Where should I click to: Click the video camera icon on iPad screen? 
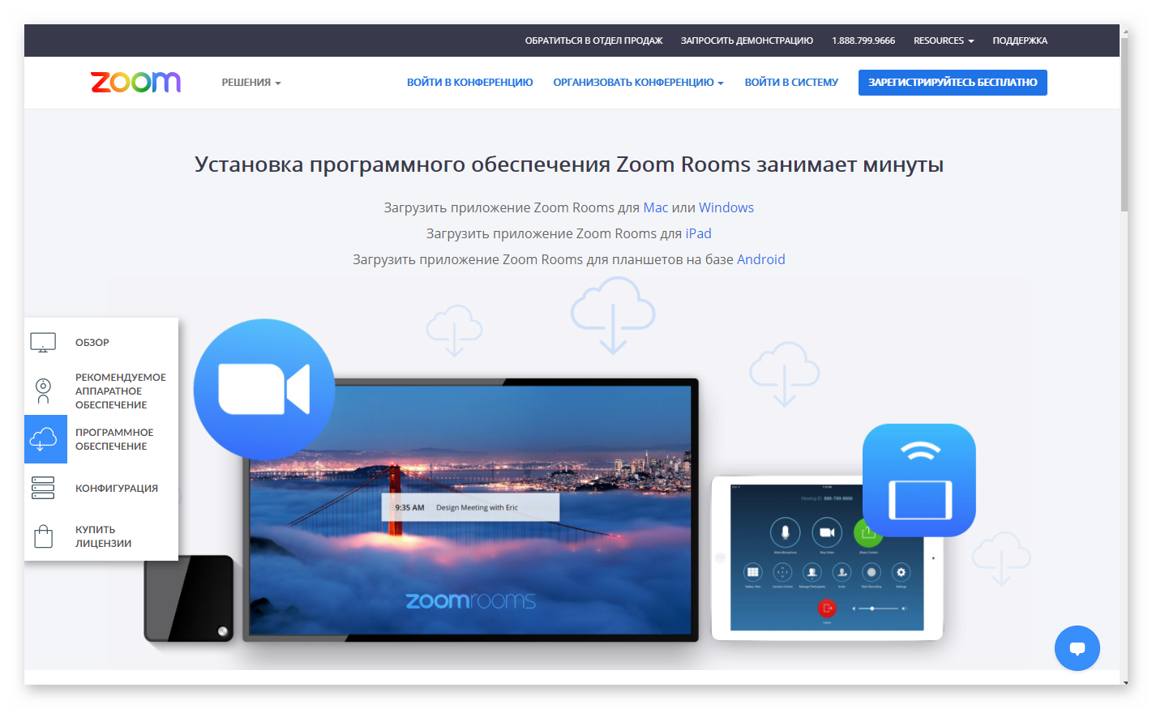coord(827,532)
